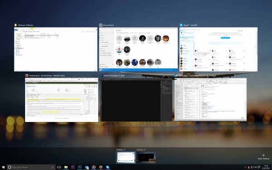The width and height of the screenshot is (272, 170).
Task: Switch to Desktop 1 thumbnail
Action: point(126,157)
